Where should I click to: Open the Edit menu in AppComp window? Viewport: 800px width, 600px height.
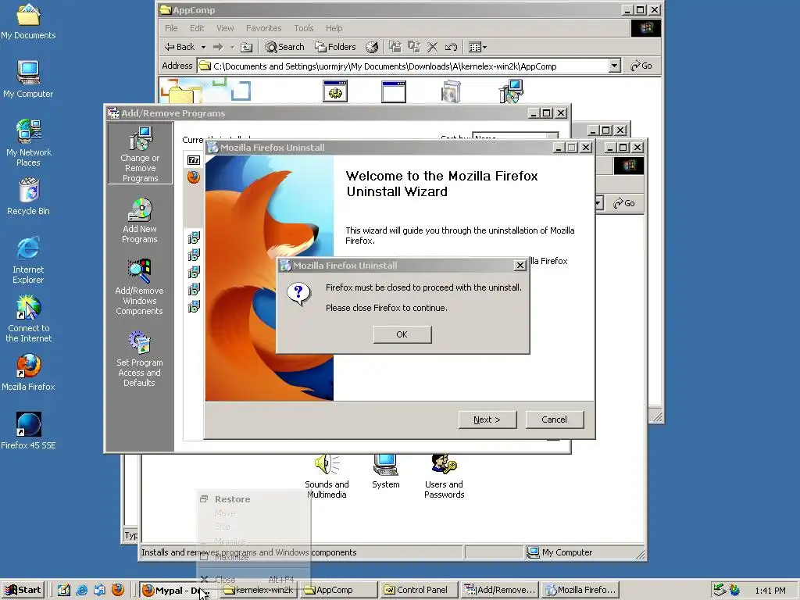[x=197, y=28]
